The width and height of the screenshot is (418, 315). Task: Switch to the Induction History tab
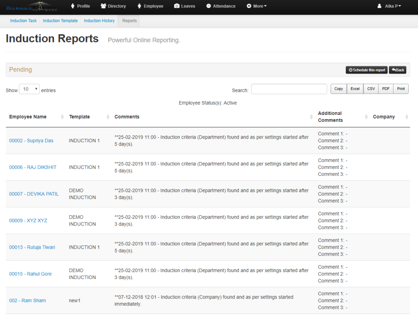[x=99, y=20]
